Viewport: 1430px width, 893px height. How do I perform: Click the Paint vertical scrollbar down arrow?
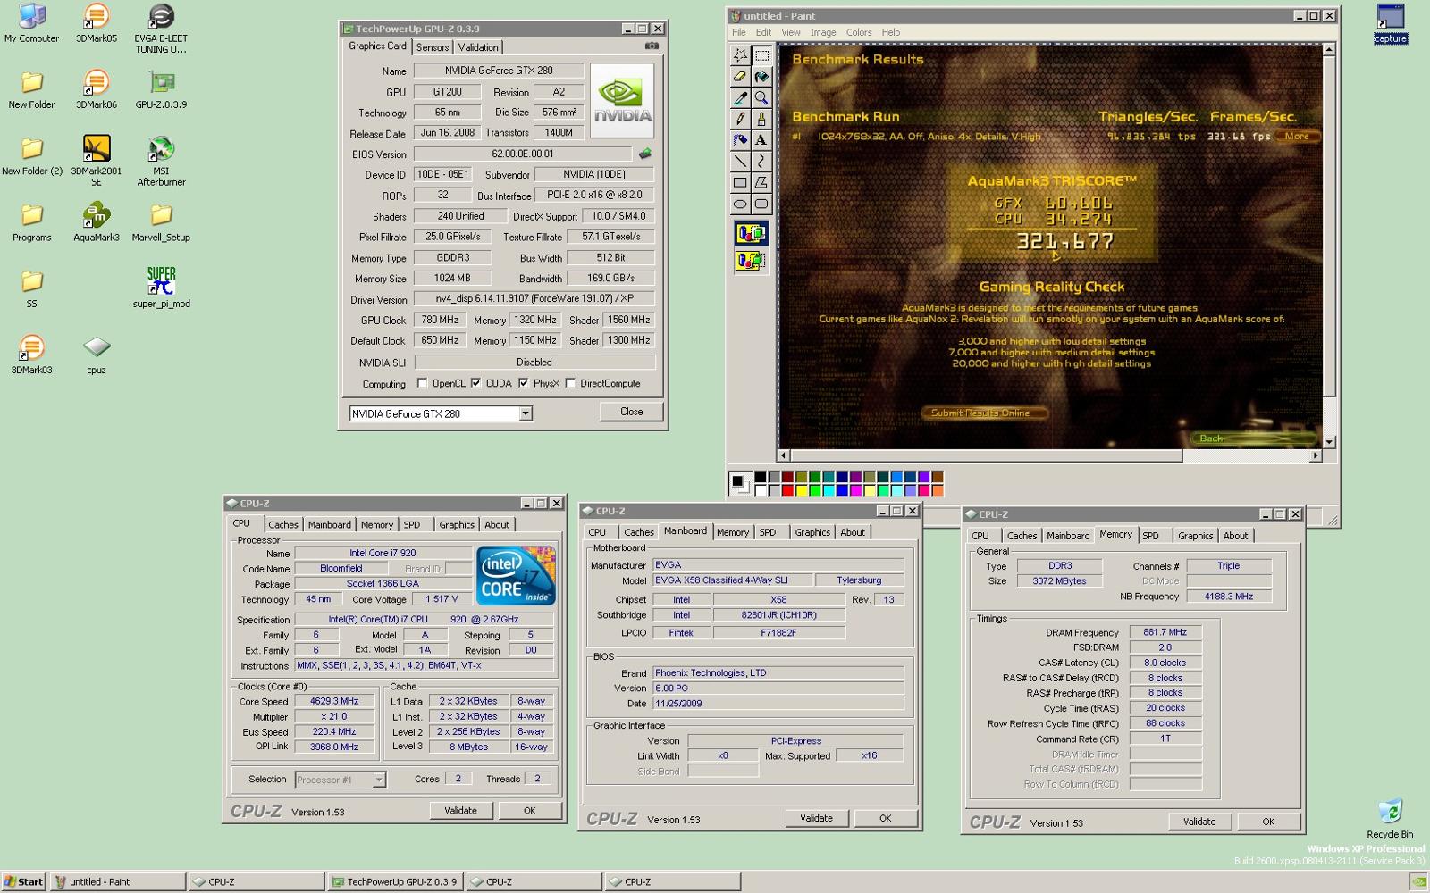(x=1329, y=441)
